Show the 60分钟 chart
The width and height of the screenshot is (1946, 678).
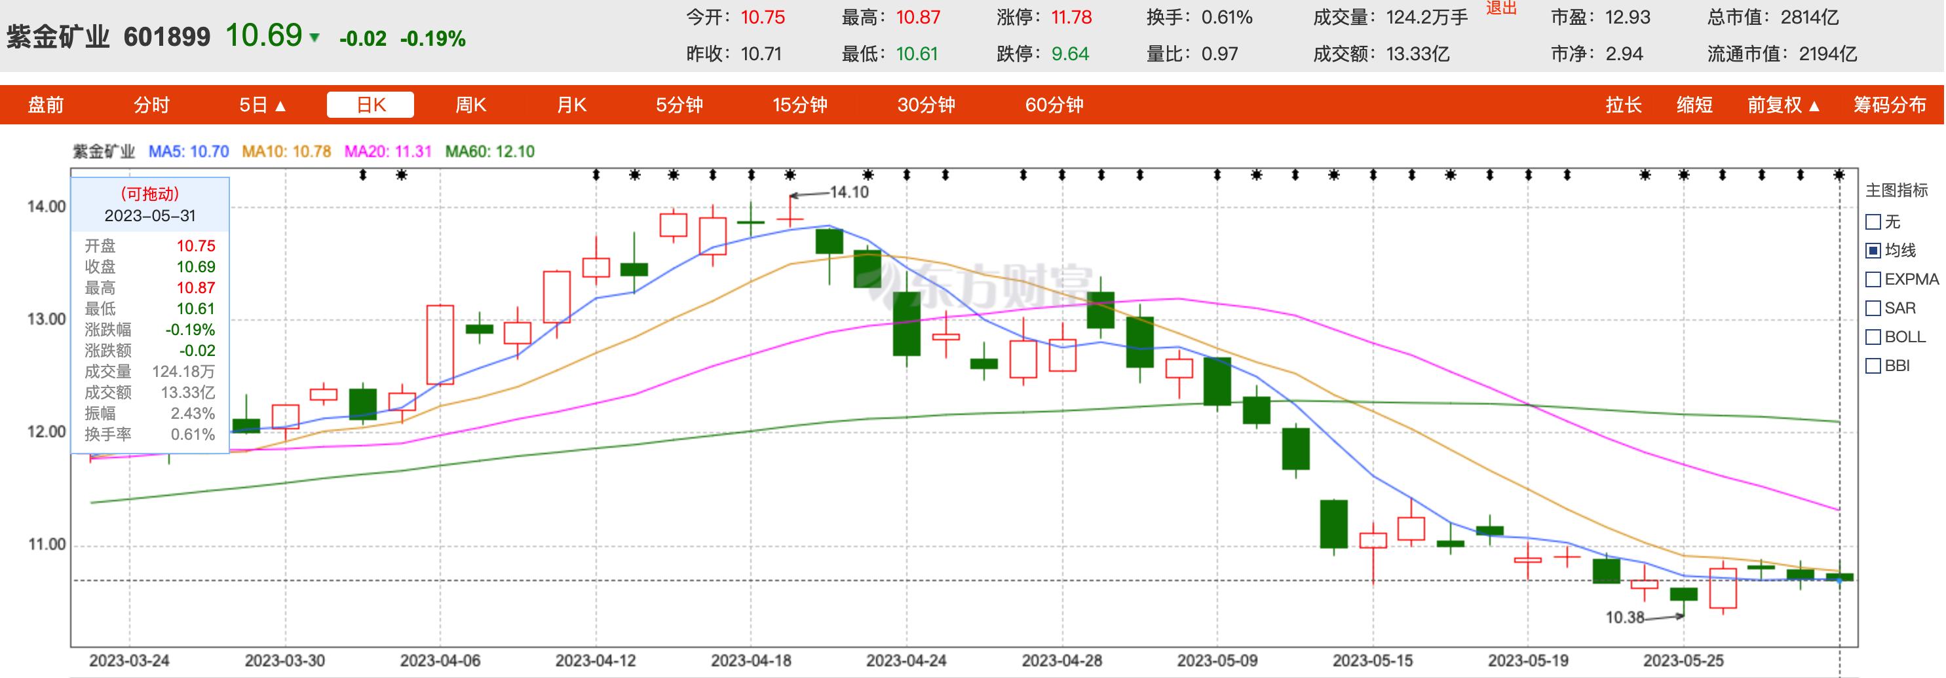(x=1055, y=105)
